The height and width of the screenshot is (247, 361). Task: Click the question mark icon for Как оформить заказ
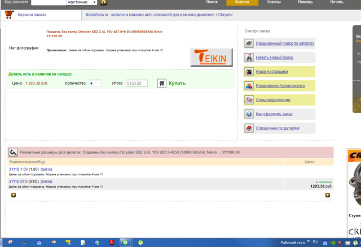(249, 114)
